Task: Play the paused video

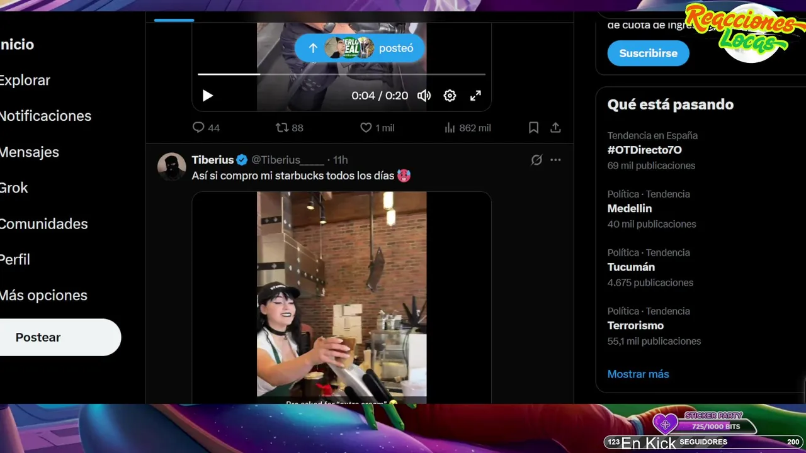Action: pos(207,96)
